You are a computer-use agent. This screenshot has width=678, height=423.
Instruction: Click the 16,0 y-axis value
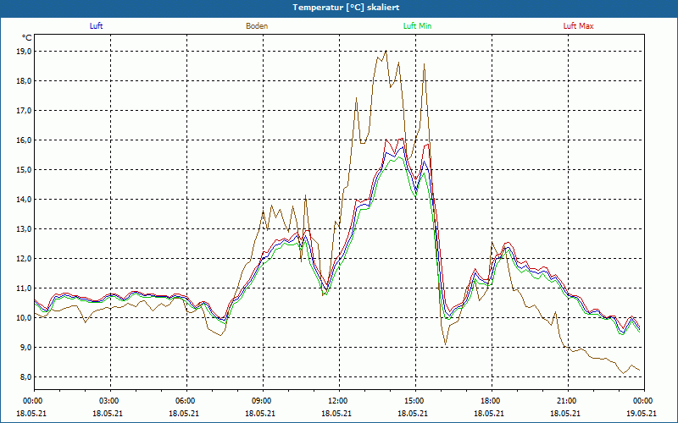click(x=25, y=140)
